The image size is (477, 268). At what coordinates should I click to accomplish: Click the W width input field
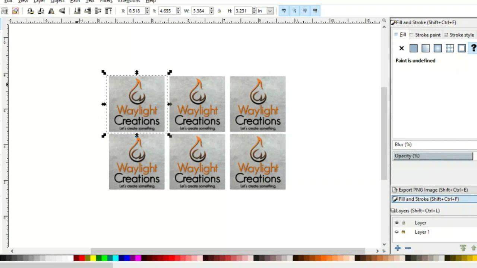[201, 11]
